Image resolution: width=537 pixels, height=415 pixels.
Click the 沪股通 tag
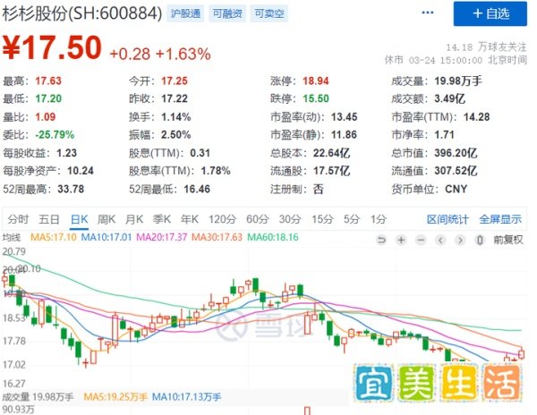[x=185, y=13]
